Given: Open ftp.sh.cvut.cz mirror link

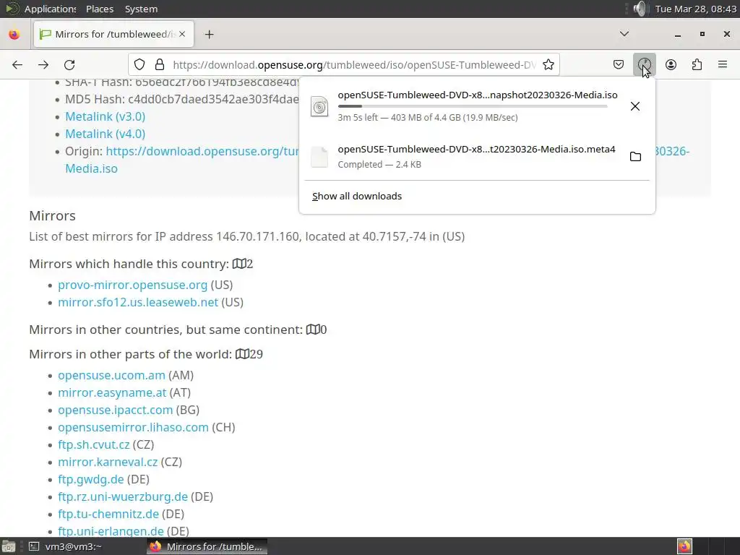Looking at the screenshot, I should point(93,445).
